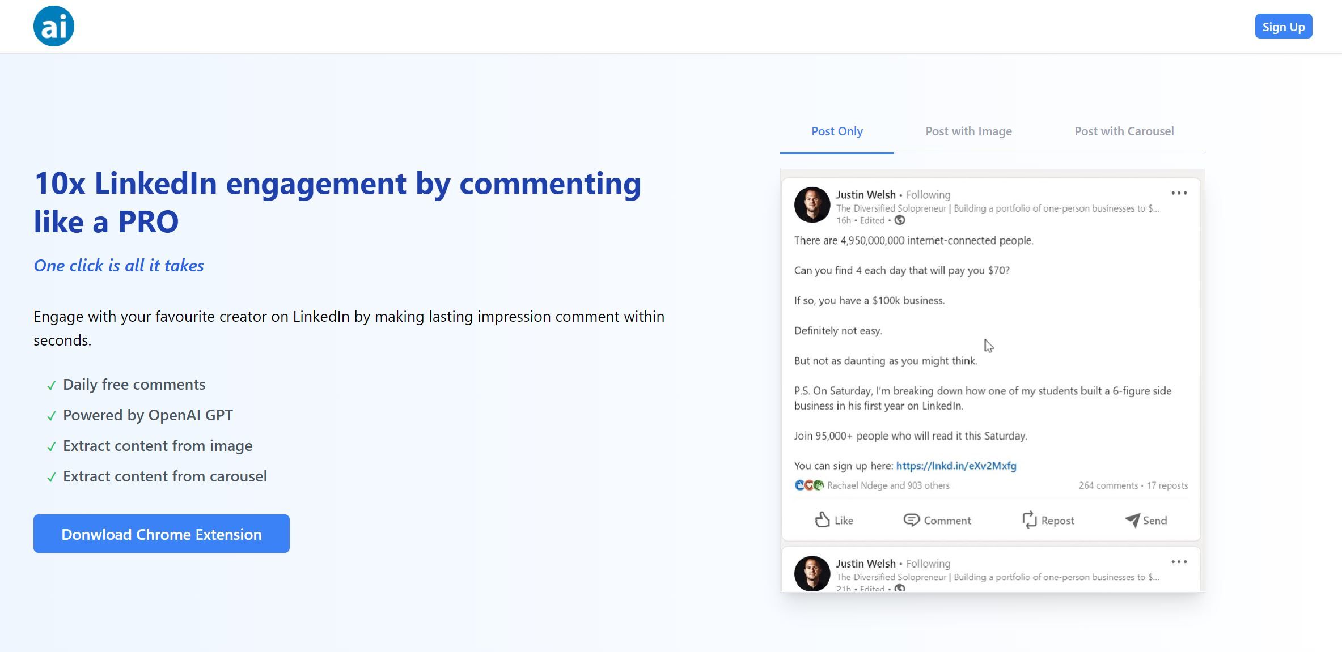Image resolution: width=1342 pixels, height=652 pixels.
Task: Select the Post Only tab
Action: click(x=837, y=131)
